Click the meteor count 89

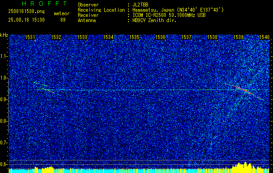point(63,20)
